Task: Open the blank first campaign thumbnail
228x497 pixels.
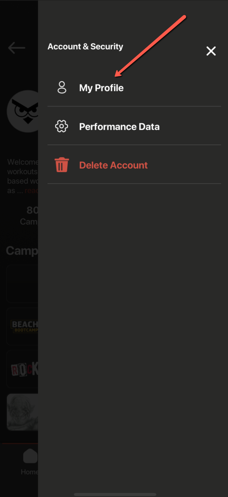Action: point(22,284)
